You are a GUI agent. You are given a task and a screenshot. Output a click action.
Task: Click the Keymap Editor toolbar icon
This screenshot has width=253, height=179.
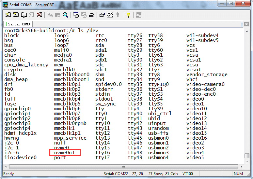(110, 15)
